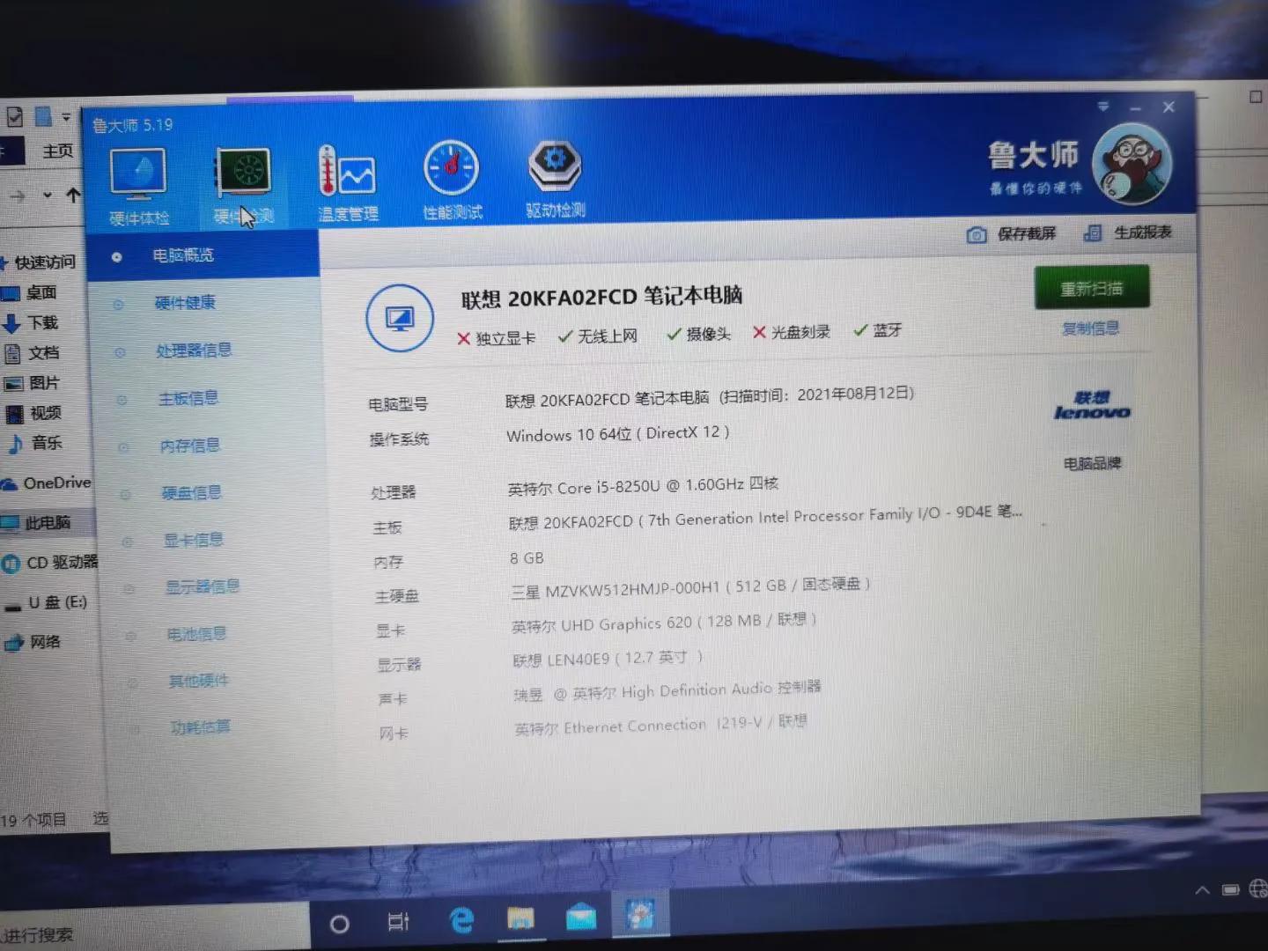This screenshot has height=951, width=1268.
Task: Click the Windows 10 64位 operating system value
Action: tap(617, 434)
